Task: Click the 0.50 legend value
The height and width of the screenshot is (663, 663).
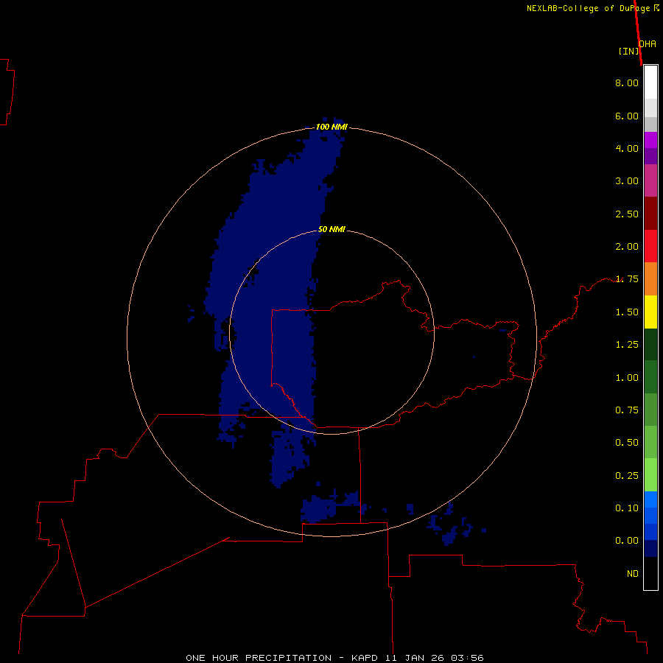Action: [627, 443]
